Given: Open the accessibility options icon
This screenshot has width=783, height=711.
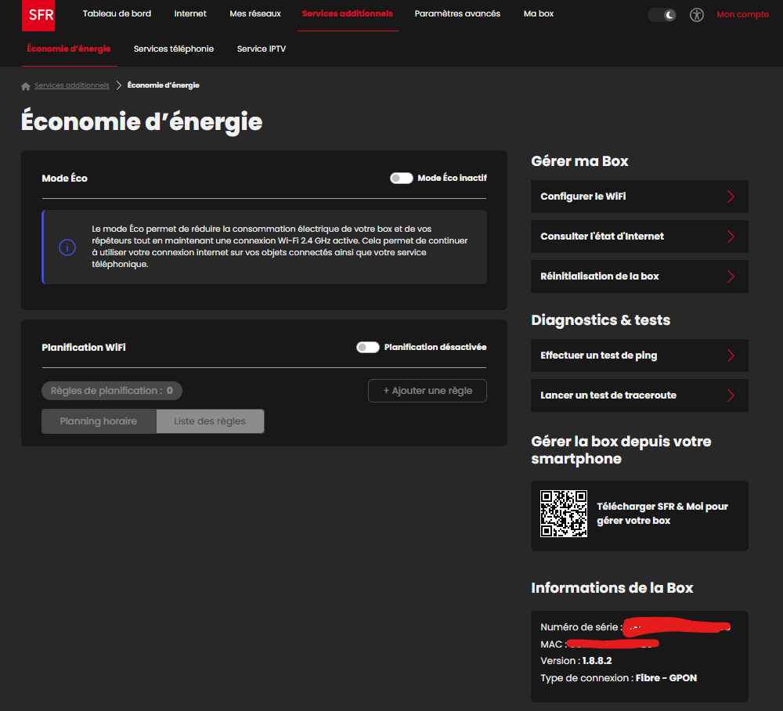Looking at the screenshot, I should [x=697, y=15].
